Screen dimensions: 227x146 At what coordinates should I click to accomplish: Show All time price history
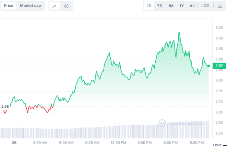(x=192, y=6)
